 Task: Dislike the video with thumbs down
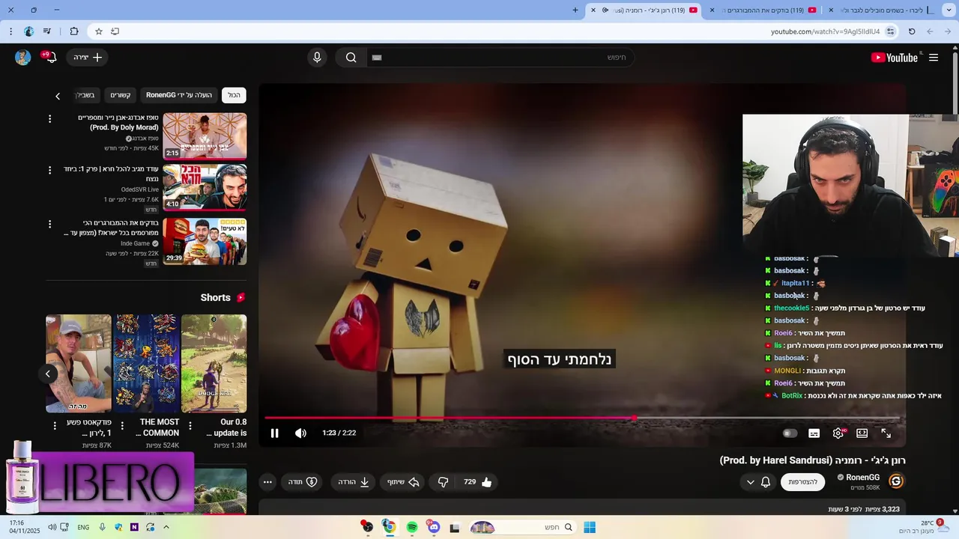coord(443,482)
